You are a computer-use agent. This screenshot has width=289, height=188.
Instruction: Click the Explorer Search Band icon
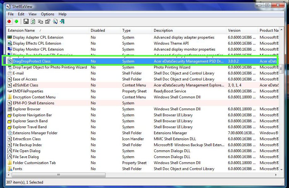click(9, 121)
